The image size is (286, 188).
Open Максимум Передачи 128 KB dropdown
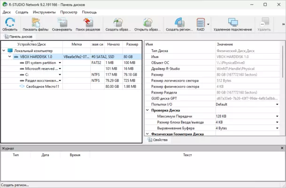coord(277,116)
